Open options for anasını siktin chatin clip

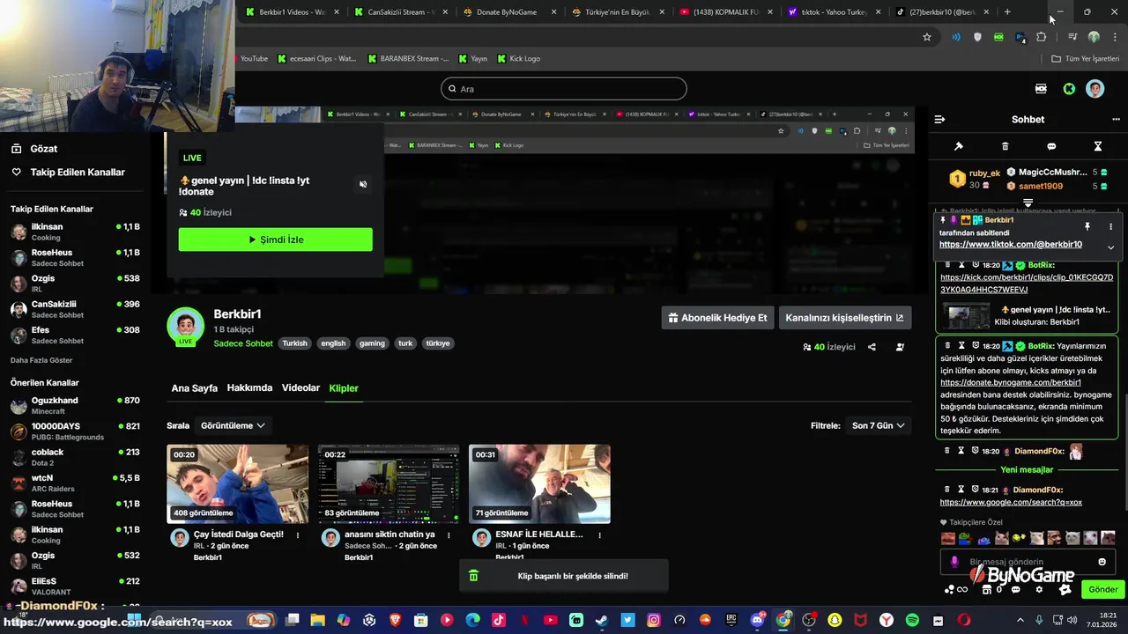449,534
